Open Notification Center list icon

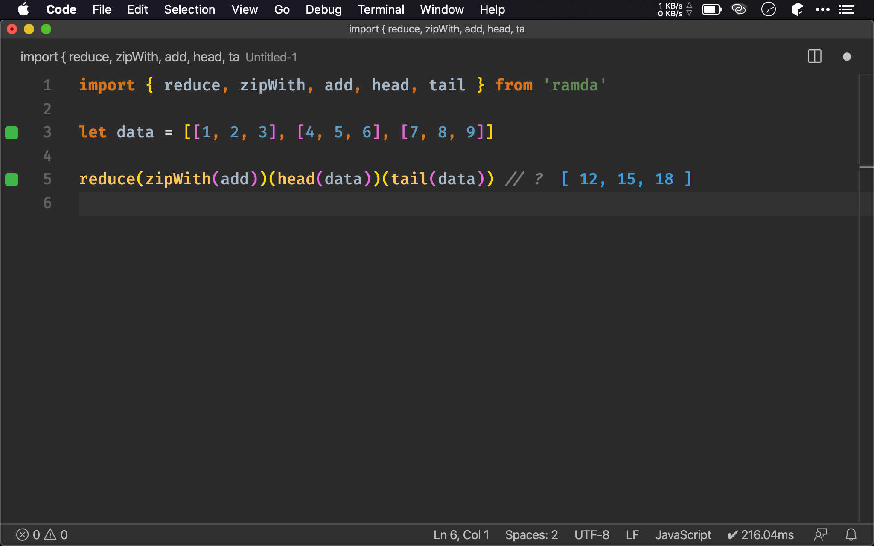click(x=846, y=9)
